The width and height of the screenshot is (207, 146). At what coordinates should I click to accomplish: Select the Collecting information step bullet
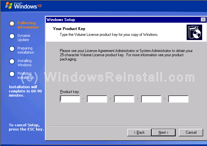(12, 23)
